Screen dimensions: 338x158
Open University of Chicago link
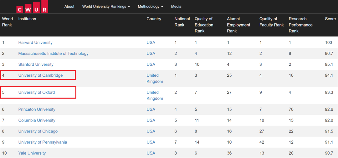coord(38,131)
